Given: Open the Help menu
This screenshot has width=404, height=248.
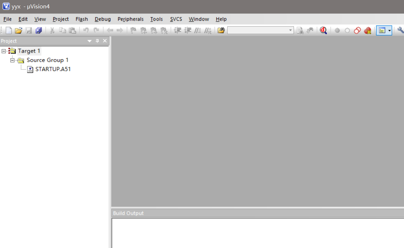Looking at the screenshot, I should [221, 19].
